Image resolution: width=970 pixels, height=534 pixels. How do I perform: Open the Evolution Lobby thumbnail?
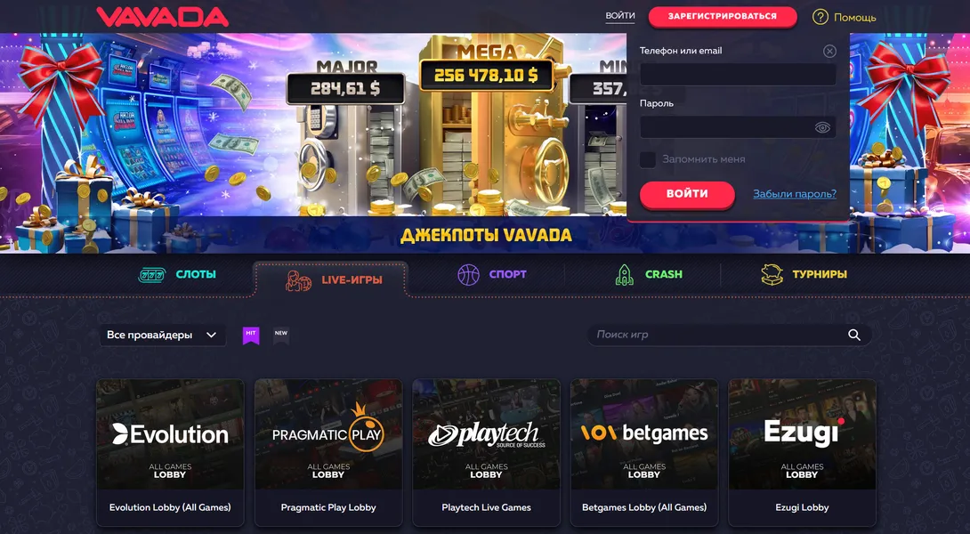click(x=170, y=433)
